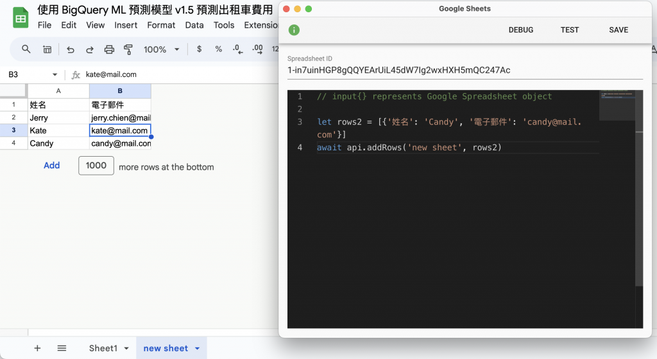Screen dimensions: 657x359
Task: Click the code editor minimap
Action: pos(617,105)
